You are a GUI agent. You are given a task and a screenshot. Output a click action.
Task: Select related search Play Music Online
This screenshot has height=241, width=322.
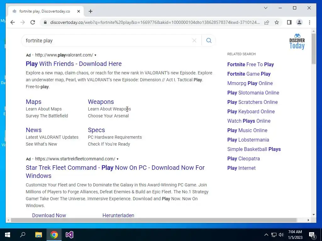point(247,130)
